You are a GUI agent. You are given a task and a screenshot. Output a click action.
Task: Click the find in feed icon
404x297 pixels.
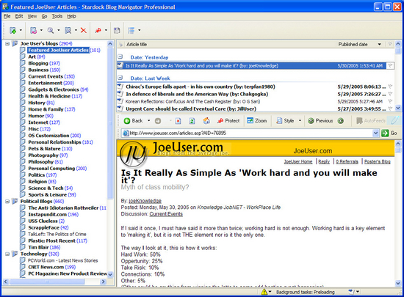coord(68,30)
